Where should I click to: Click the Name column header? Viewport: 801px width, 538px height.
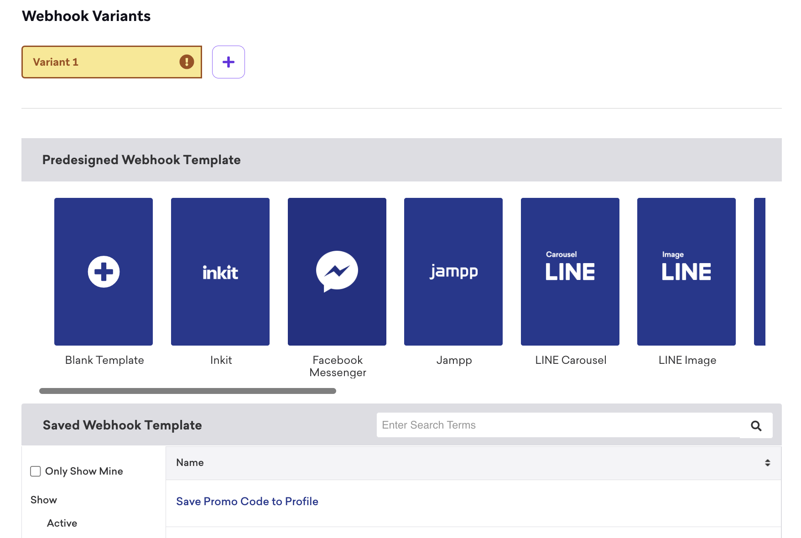pos(190,463)
